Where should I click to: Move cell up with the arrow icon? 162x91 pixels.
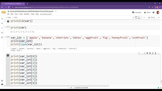(x=139, y=53)
